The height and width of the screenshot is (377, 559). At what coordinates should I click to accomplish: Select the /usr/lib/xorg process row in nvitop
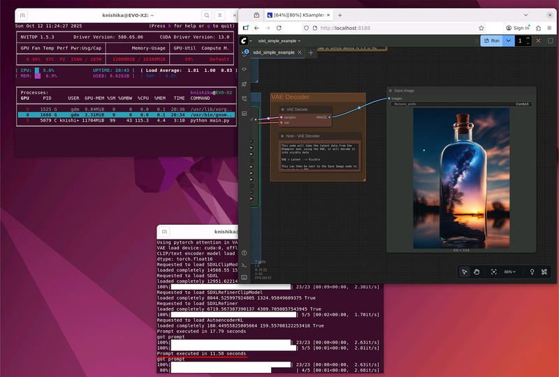(126, 109)
